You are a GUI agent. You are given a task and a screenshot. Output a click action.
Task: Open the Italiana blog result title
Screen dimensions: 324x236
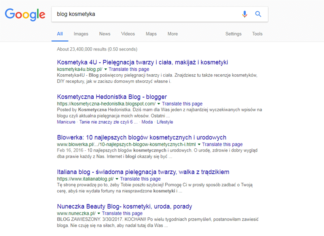point(143,172)
